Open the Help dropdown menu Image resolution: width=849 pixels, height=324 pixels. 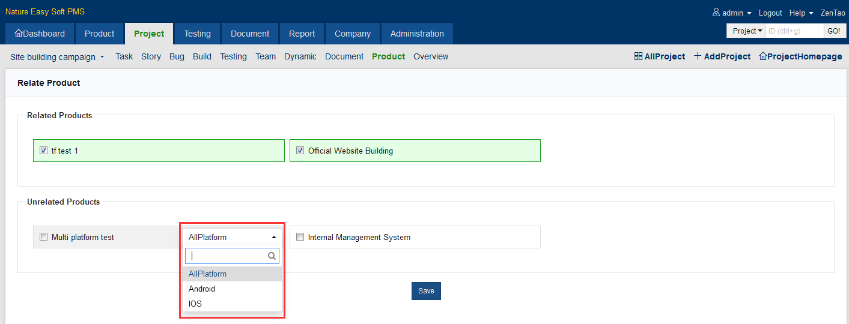click(x=801, y=13)
